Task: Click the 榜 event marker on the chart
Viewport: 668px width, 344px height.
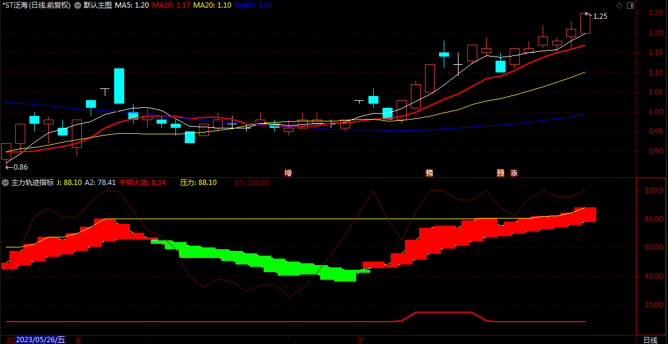Action: (x=429, y=173)
